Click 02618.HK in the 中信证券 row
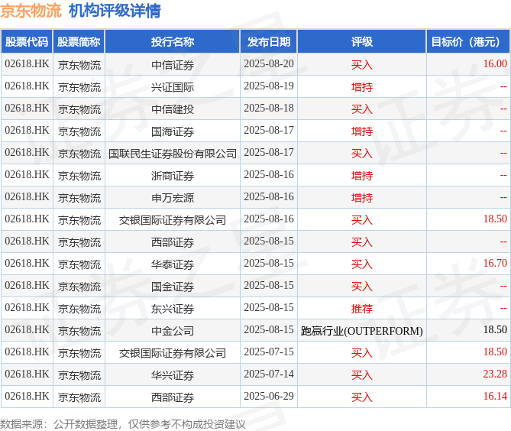 pos(27,63)
